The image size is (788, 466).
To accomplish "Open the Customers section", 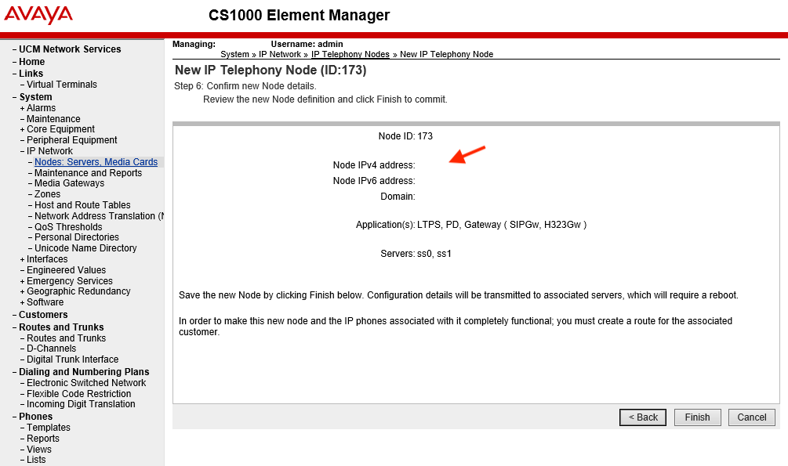I will point(43,315).
